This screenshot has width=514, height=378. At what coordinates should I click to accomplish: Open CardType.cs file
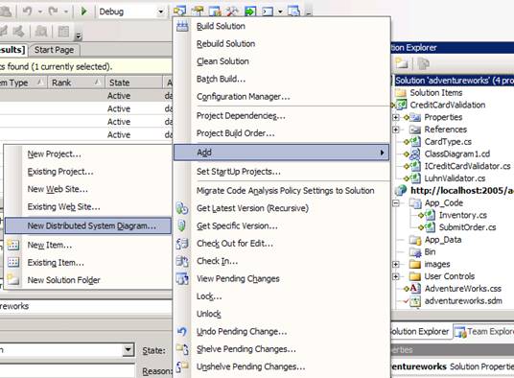[448, 142]
